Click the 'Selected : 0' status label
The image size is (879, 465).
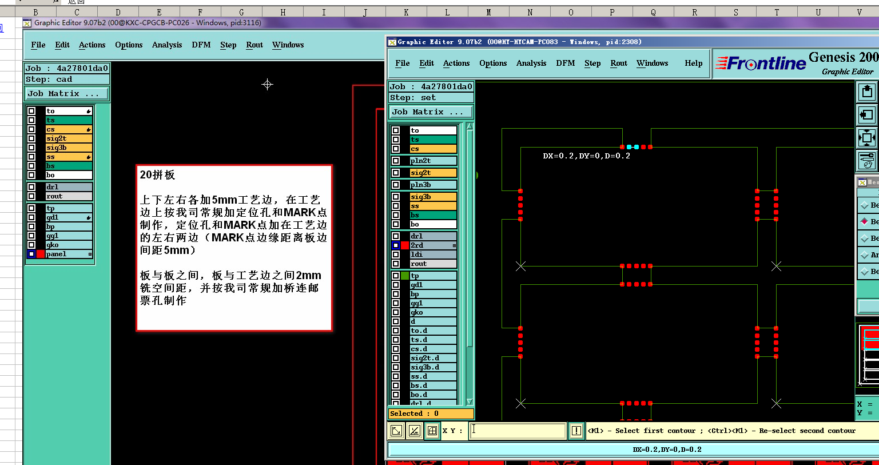(x=431, y=414)
